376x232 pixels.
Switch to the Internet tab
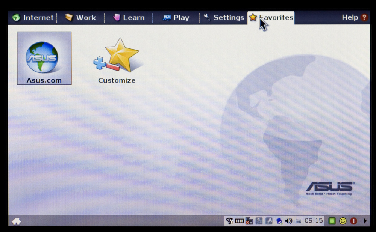33,18
